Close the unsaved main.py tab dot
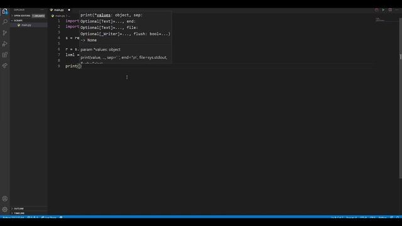 tap(69, 10)
